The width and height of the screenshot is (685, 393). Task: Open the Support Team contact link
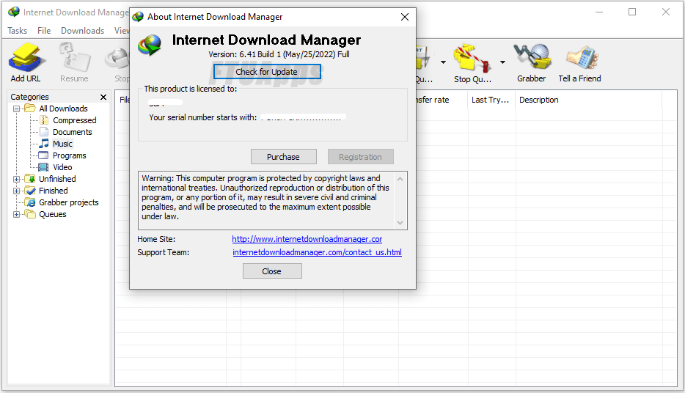317,252
